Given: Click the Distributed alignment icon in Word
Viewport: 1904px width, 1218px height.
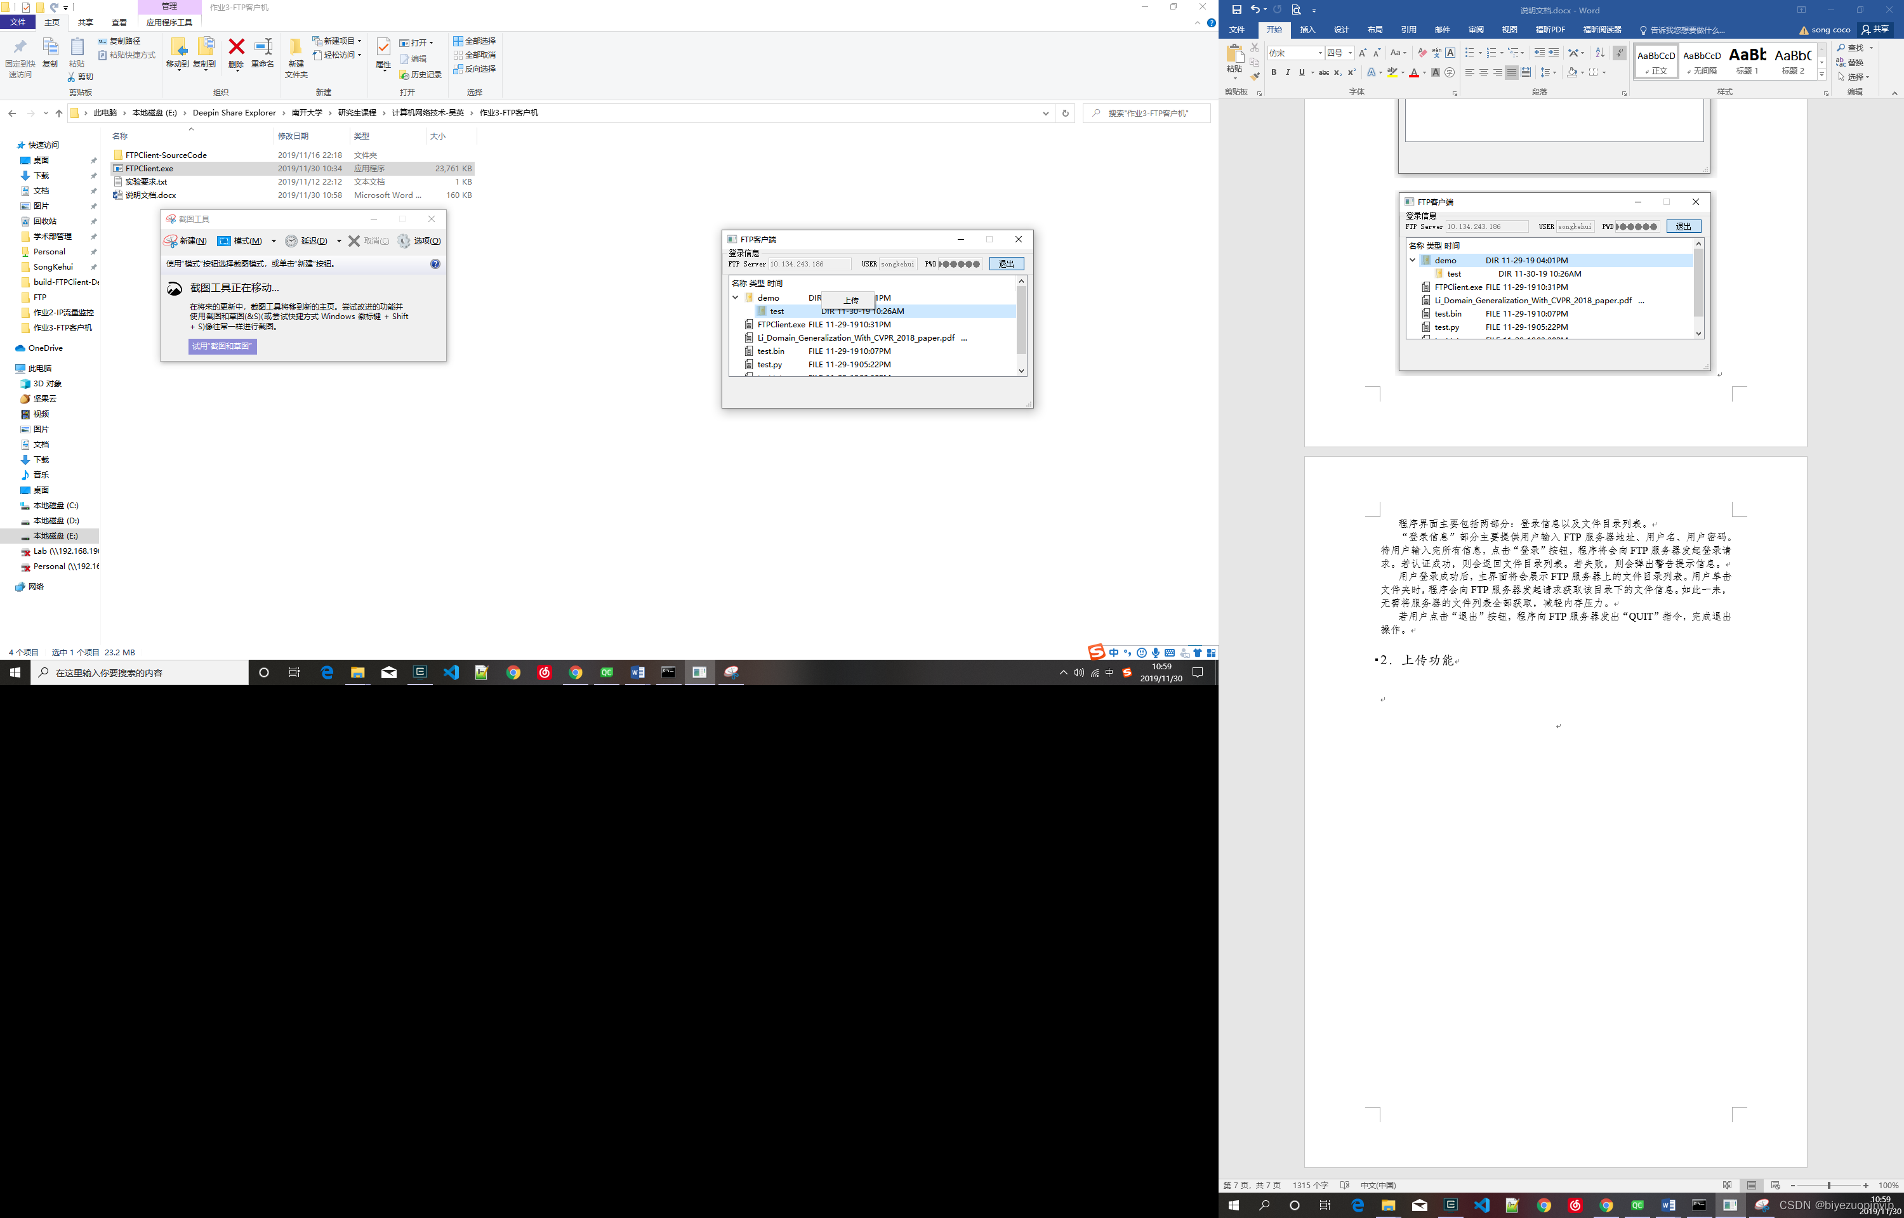Looking at the screenshot, I should (1526, 72).
